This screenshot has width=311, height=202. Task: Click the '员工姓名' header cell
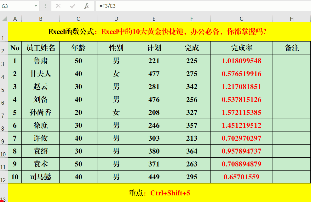click(40, 48)
